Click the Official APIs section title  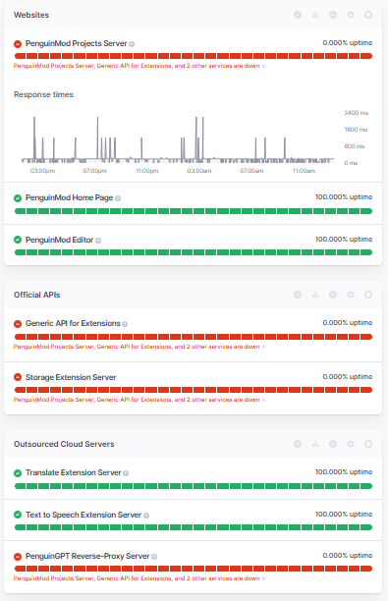pos(36,295)
